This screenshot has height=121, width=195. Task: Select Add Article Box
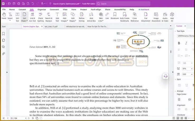[x=91, y=17]
